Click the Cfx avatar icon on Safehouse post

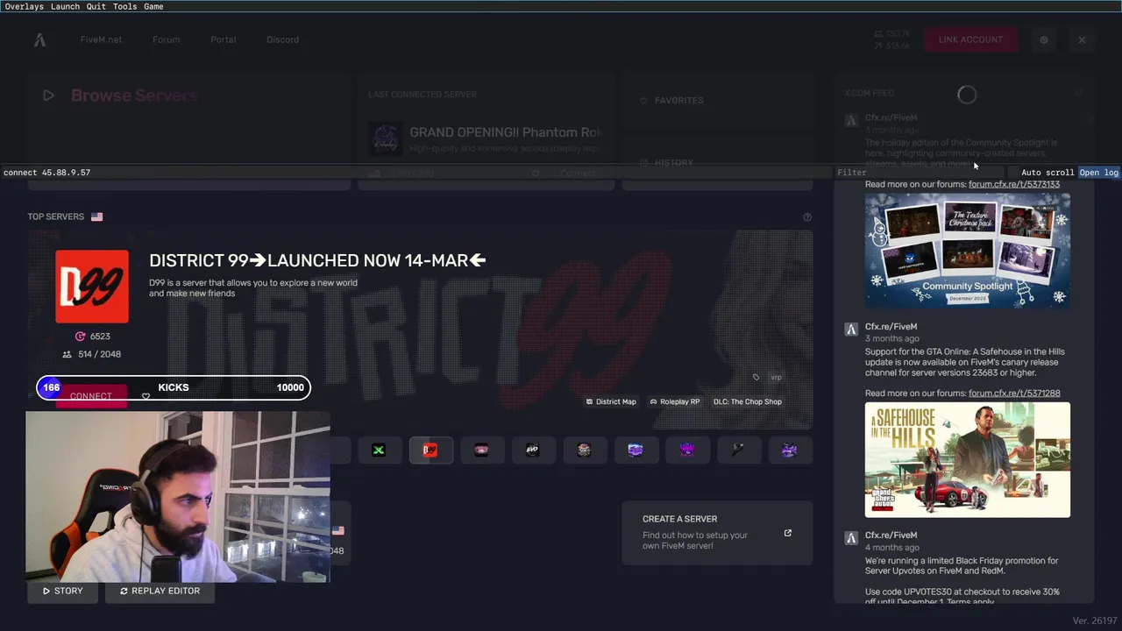coord(850,330)
